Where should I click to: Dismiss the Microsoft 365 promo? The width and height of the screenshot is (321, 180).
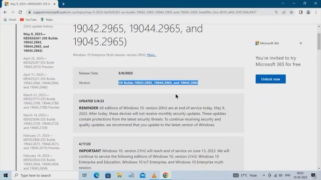point(301,43)
